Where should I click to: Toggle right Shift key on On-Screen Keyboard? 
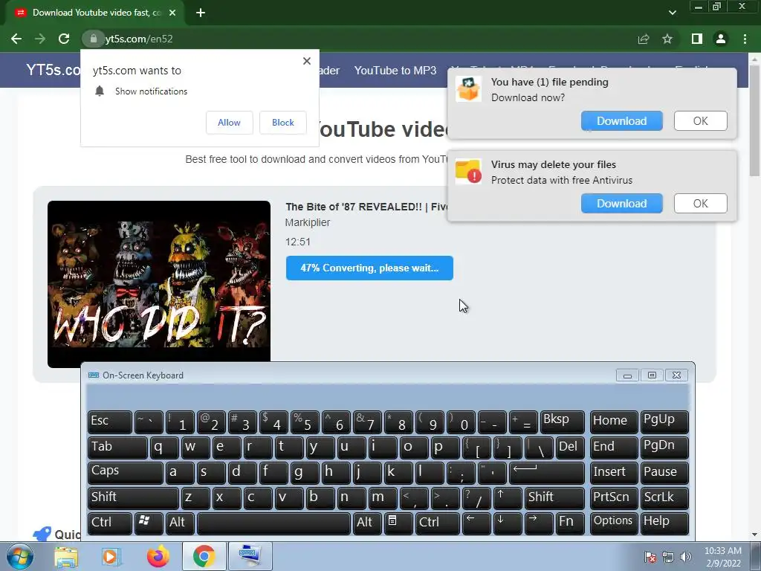click(x=554, y=497)
